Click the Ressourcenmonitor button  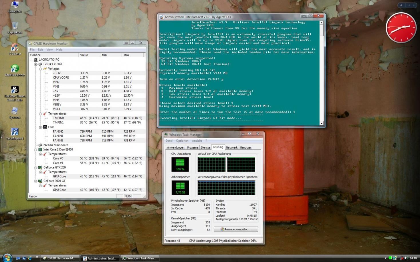236,229
